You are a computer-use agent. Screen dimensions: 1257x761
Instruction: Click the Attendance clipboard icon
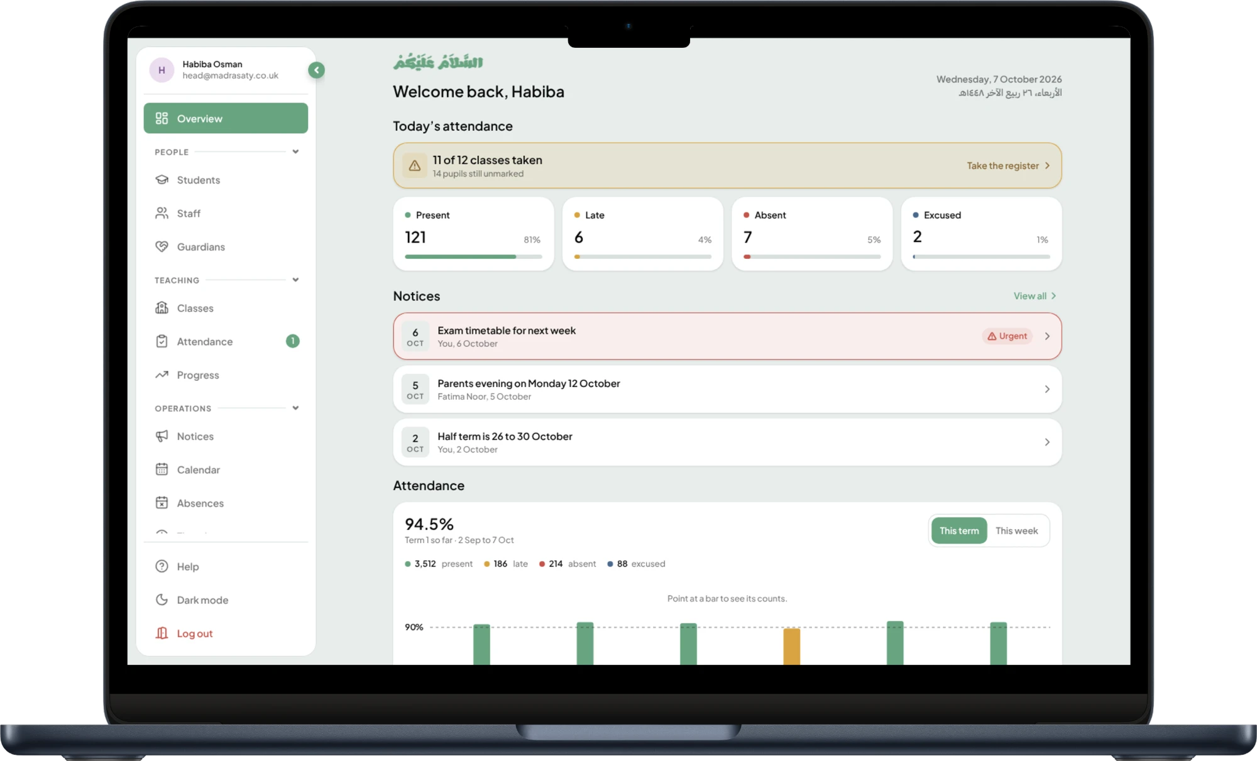162,341
